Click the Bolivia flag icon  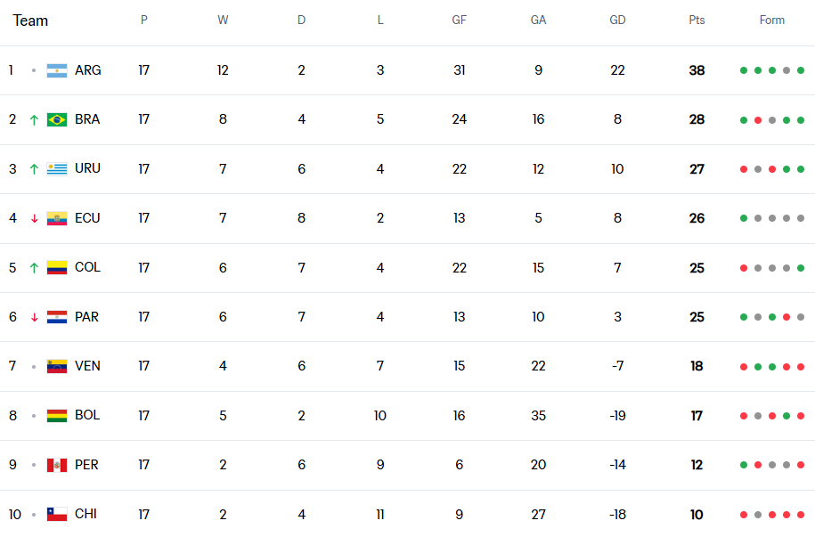click(x=57, y=416)
